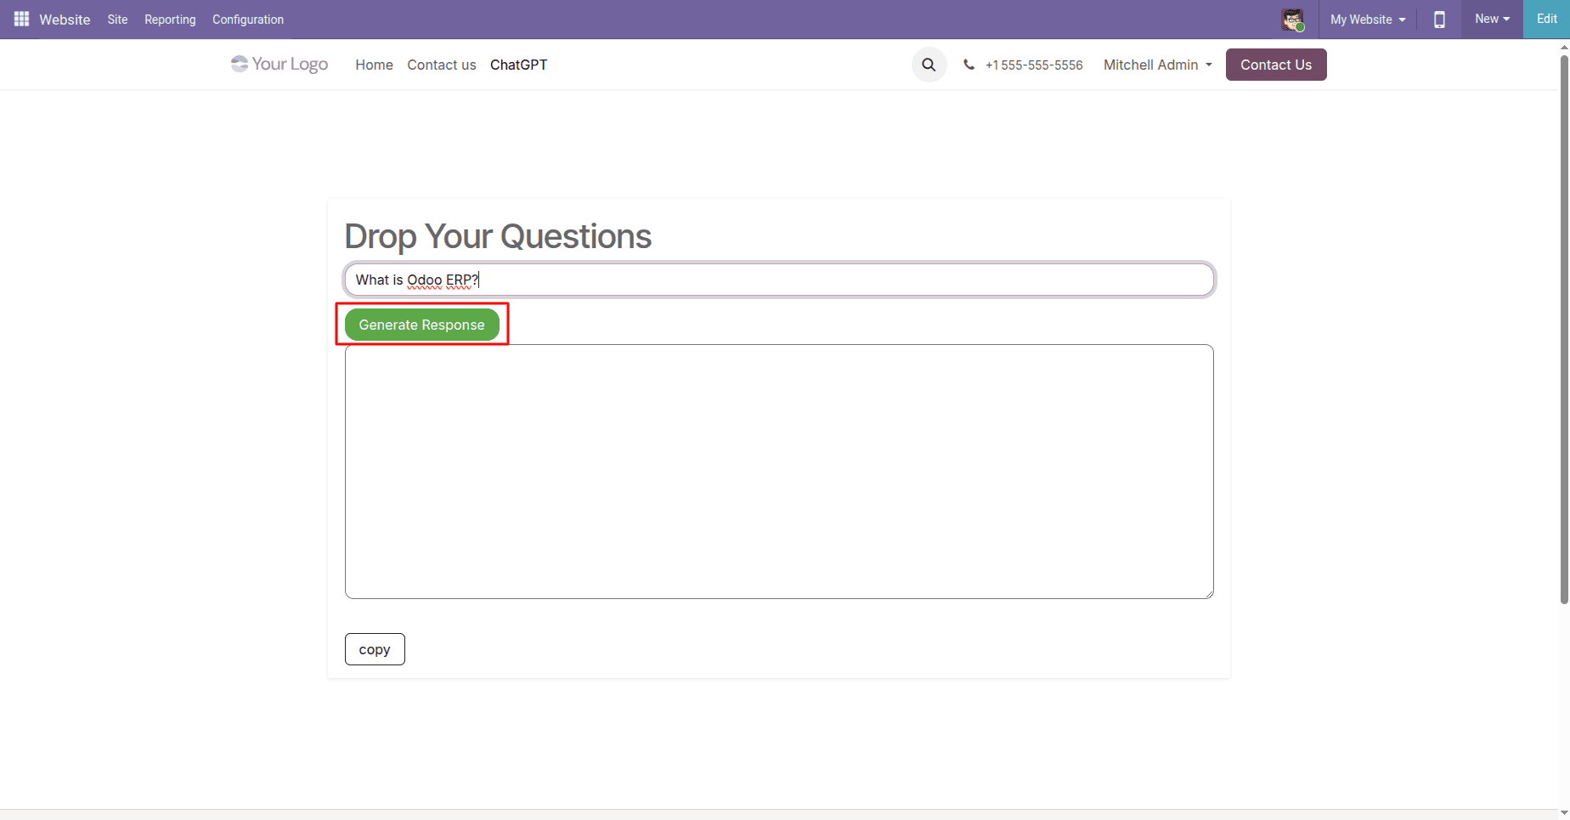Click the Generate Response button
The width and height of the screenshot is (1570, 820).
tap(422, 325)
